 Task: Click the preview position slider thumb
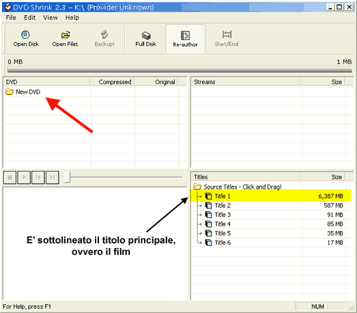click(67, 178)
